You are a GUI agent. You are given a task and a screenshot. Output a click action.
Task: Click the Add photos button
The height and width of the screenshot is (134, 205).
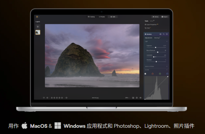(x=155, y=17)
